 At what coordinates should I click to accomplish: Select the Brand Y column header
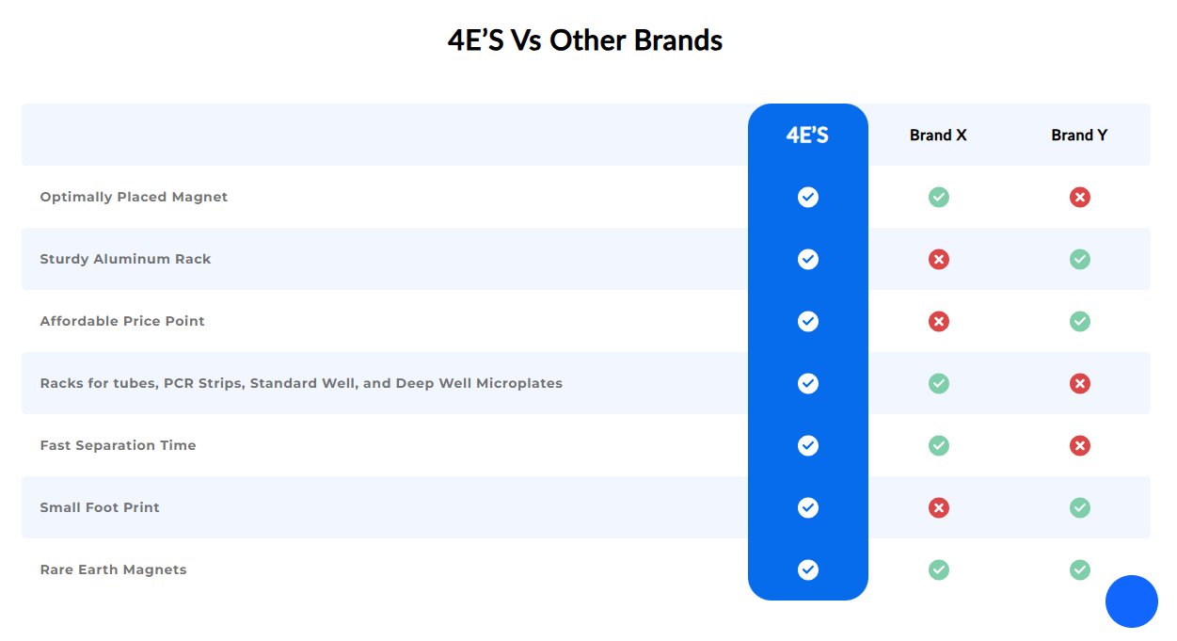(x=1079, y=136)
